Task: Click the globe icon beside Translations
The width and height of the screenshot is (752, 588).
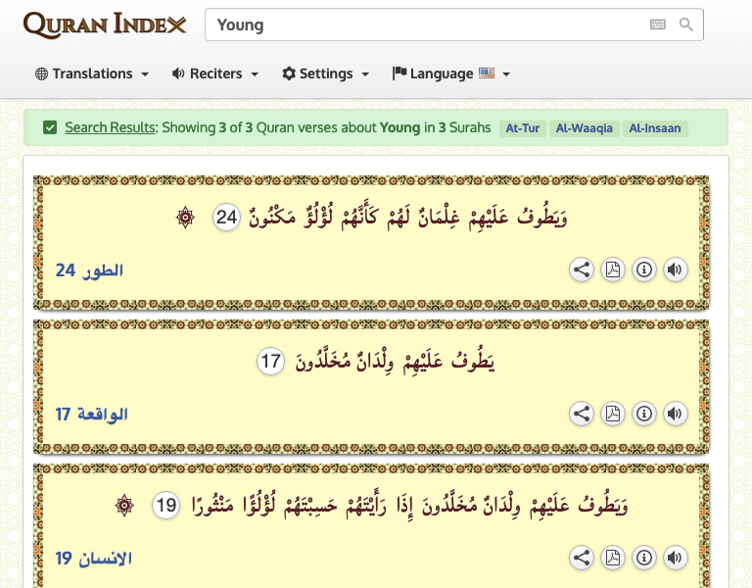Action: pyautogui.click(x=42, y=73)
